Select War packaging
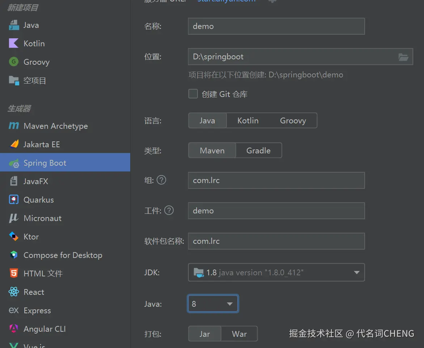 [239, 334]
